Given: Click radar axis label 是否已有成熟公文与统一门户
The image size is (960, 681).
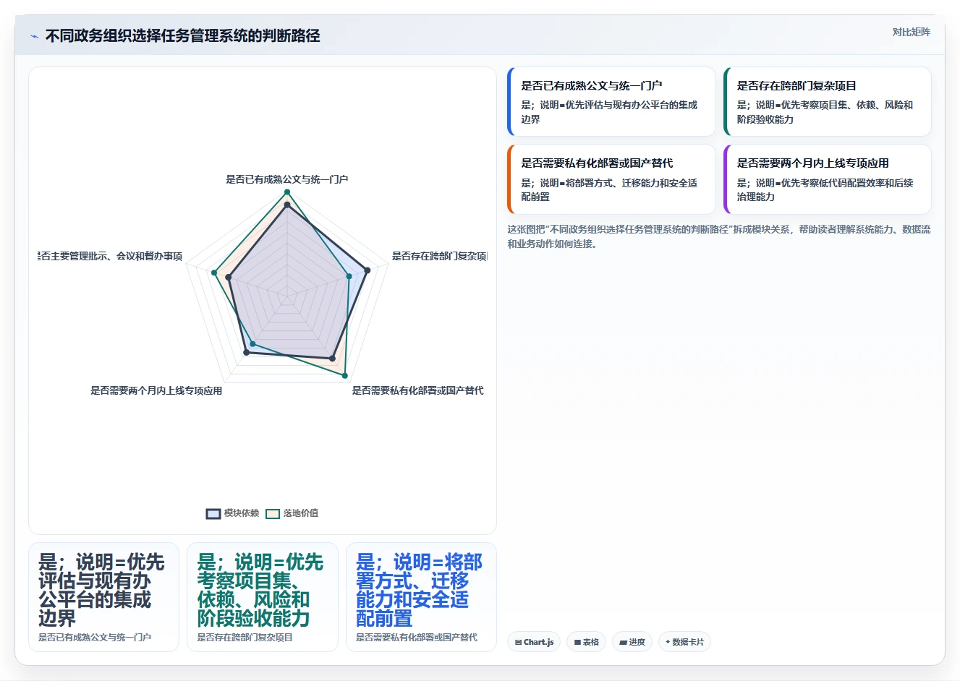Looking at the screenshot, I should pos(286,179).
